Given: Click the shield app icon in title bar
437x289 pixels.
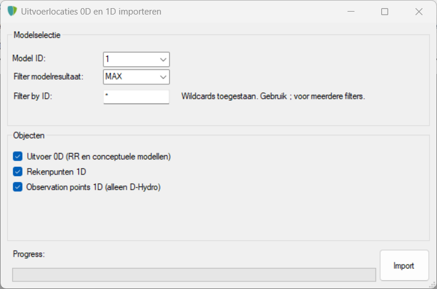Looking at the screenshot, I should pos(12,11).
